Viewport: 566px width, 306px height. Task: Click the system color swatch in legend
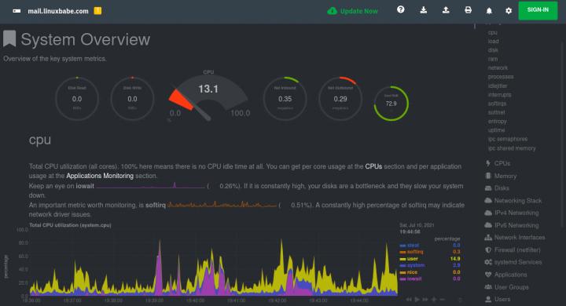[402, 266]
